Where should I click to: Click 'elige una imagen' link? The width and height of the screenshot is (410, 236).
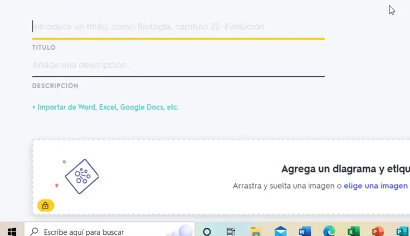tap(375, 186)
